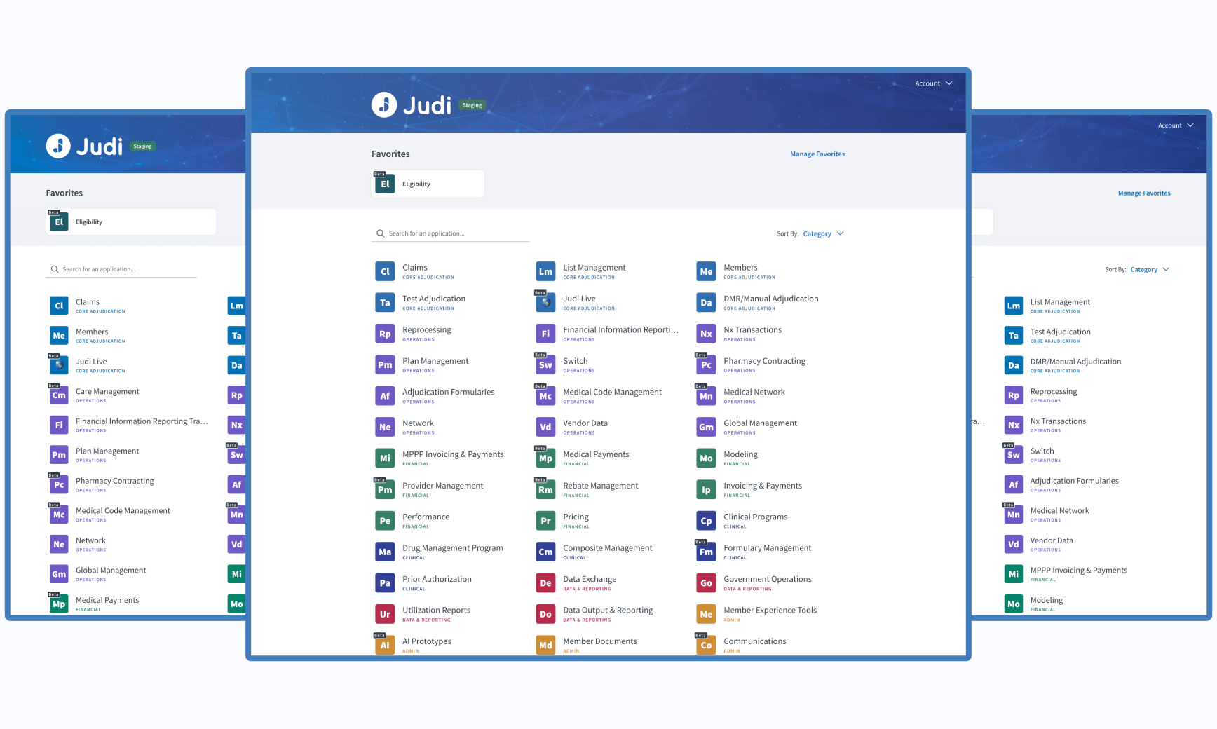Viewport: 1217px width, 729px height.
Task: Open the Sort By Category dropdown
Action: [823, 233]
